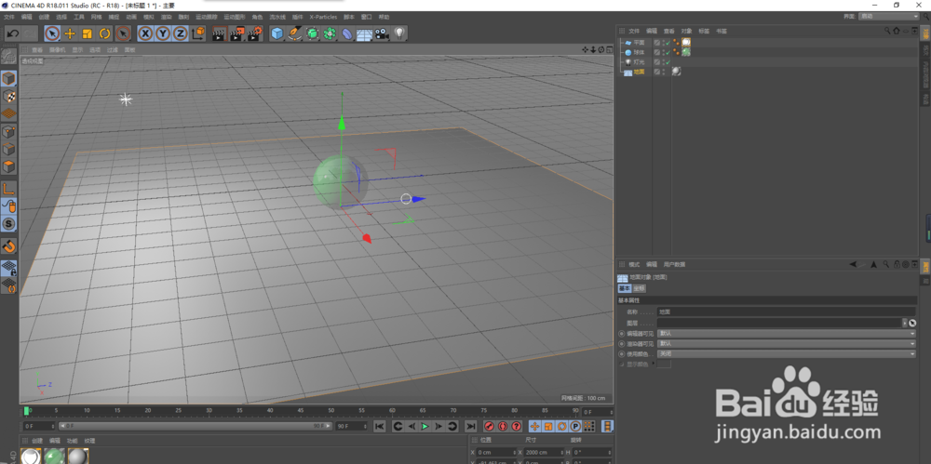Add a Cube primitive object
Image resolution: width=931 pixels, height=464 pixels.
pyautogui.click(x=277, y=33)
